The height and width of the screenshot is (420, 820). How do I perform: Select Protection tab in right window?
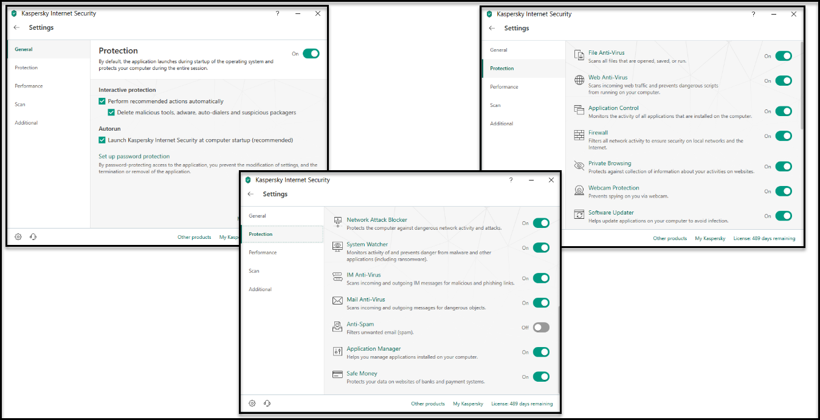523,68
